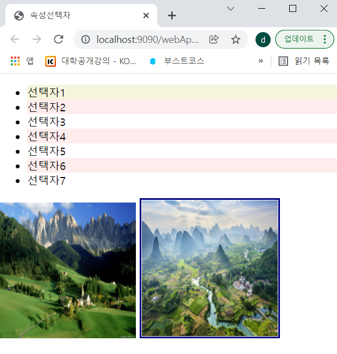Reload the current page
This screenshot has width=337, height=354.
[x=59, y=39]
